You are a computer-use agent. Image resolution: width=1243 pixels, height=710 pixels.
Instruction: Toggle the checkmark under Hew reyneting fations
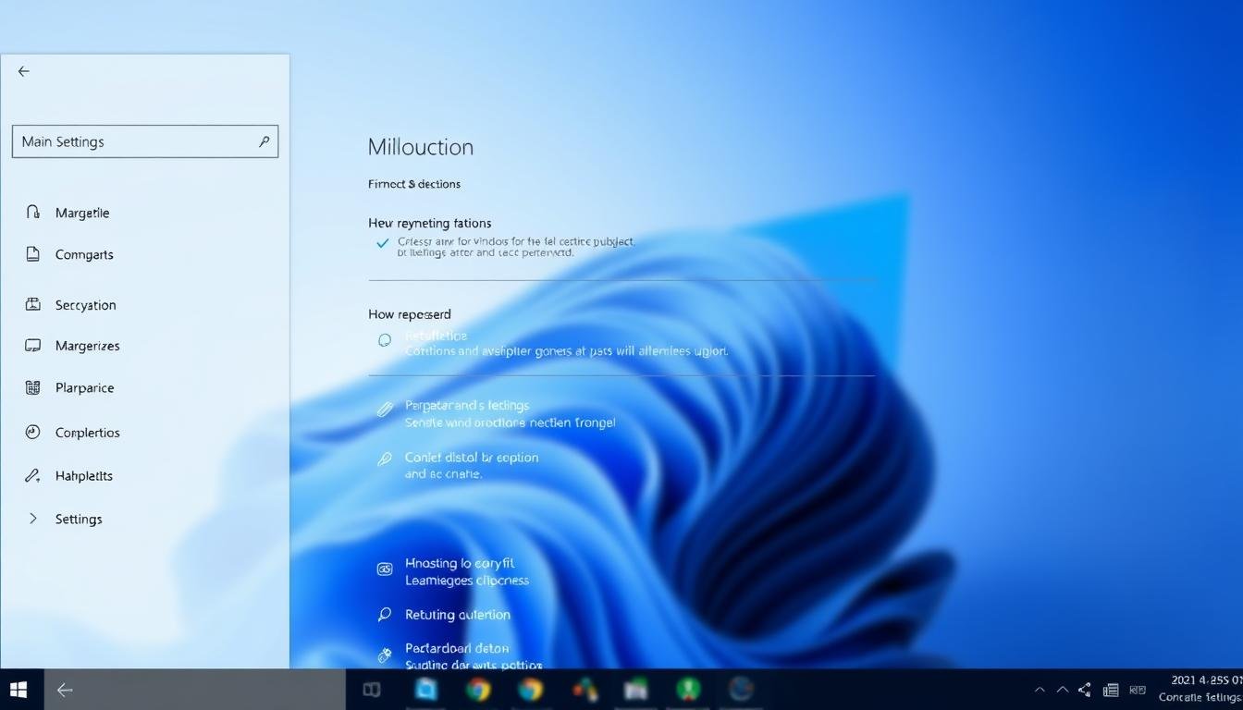click(382, 243)
